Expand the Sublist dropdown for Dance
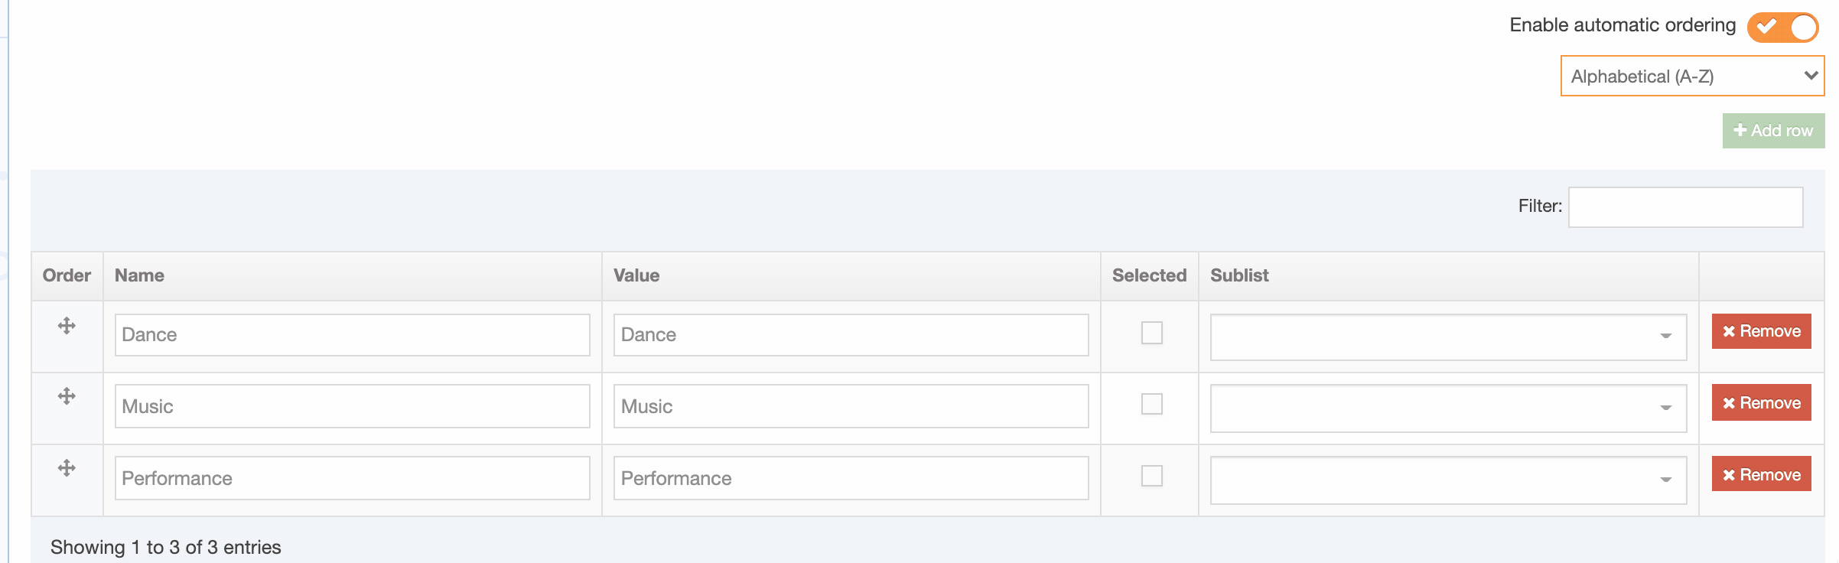The width and height of the screenshot is (1839, 563). [x=1447, y=337]
